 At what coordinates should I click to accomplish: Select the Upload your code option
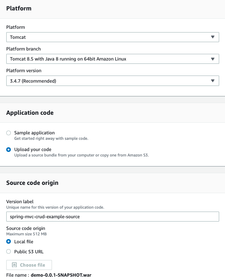(9, 149)
